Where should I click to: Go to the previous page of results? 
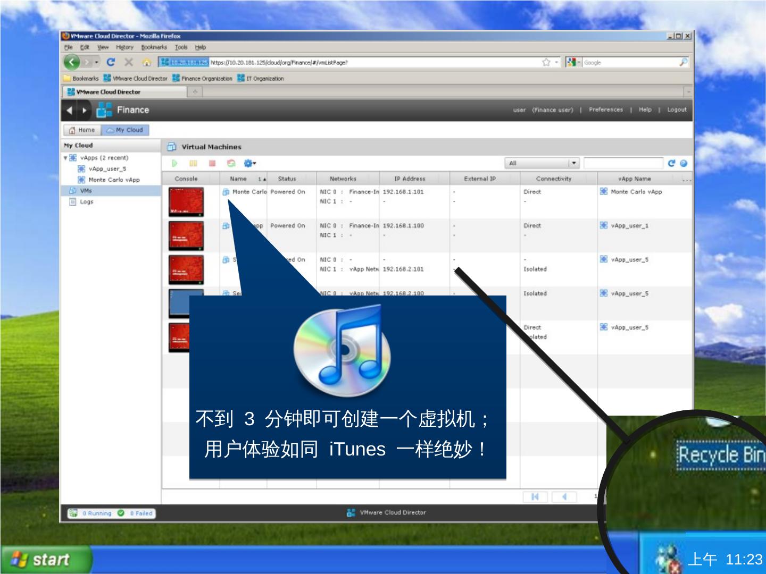point(564,497)
